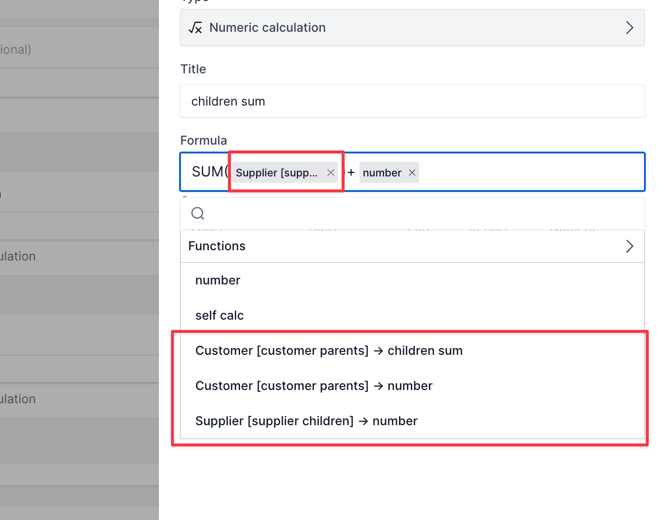Select the Supplier [supp... chip label
The width and height of the screenshot is (666, 520).
[276, 173]
